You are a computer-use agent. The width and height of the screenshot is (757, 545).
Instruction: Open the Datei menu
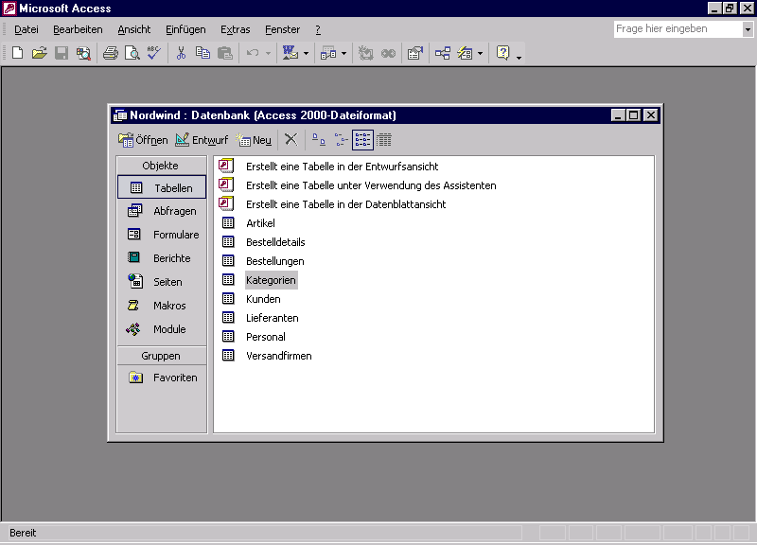click(26, 29)
